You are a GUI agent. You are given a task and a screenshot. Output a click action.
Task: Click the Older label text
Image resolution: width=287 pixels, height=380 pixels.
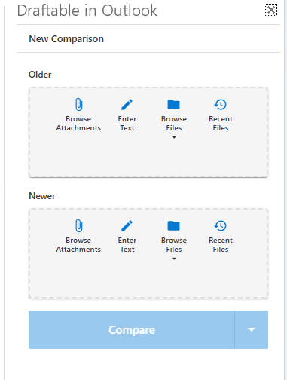pyautogui.click(x=40, y=75)
